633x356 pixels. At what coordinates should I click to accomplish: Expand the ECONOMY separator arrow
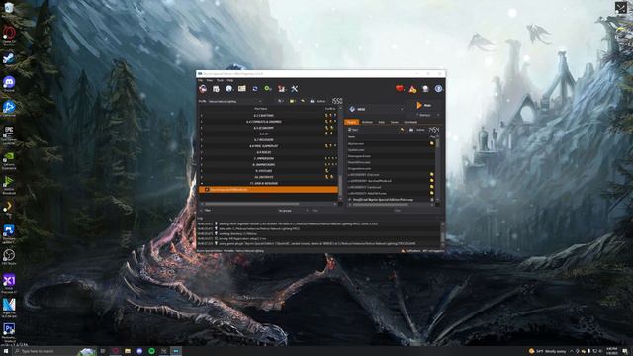pyautogui.click(x=202, y=128)
